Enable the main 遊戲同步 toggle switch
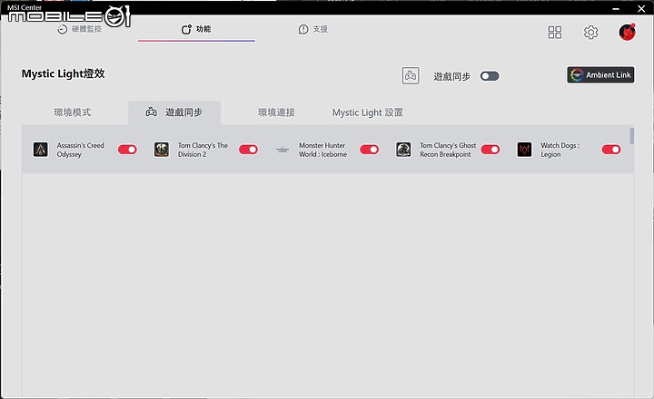654x399 pixels. tap(490, 76)
